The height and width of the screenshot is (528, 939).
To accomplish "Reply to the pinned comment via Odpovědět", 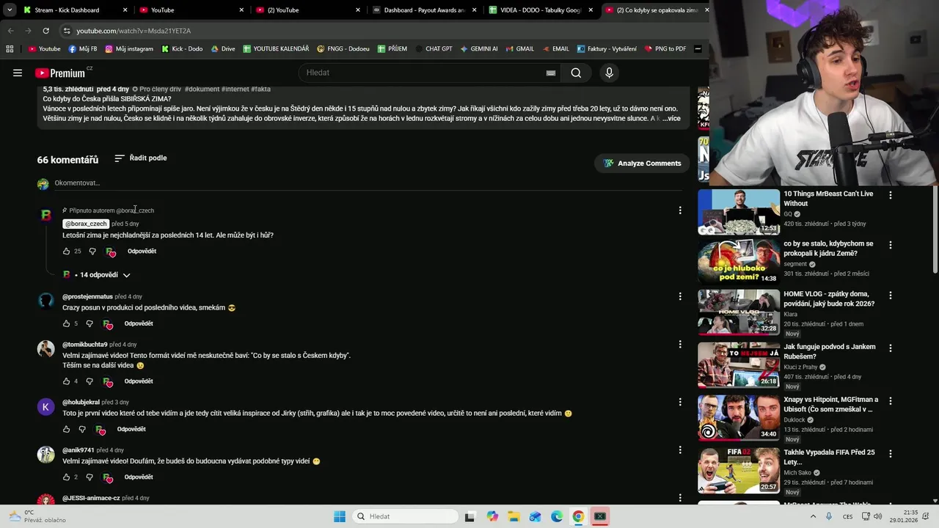I will tap(142, 252).
